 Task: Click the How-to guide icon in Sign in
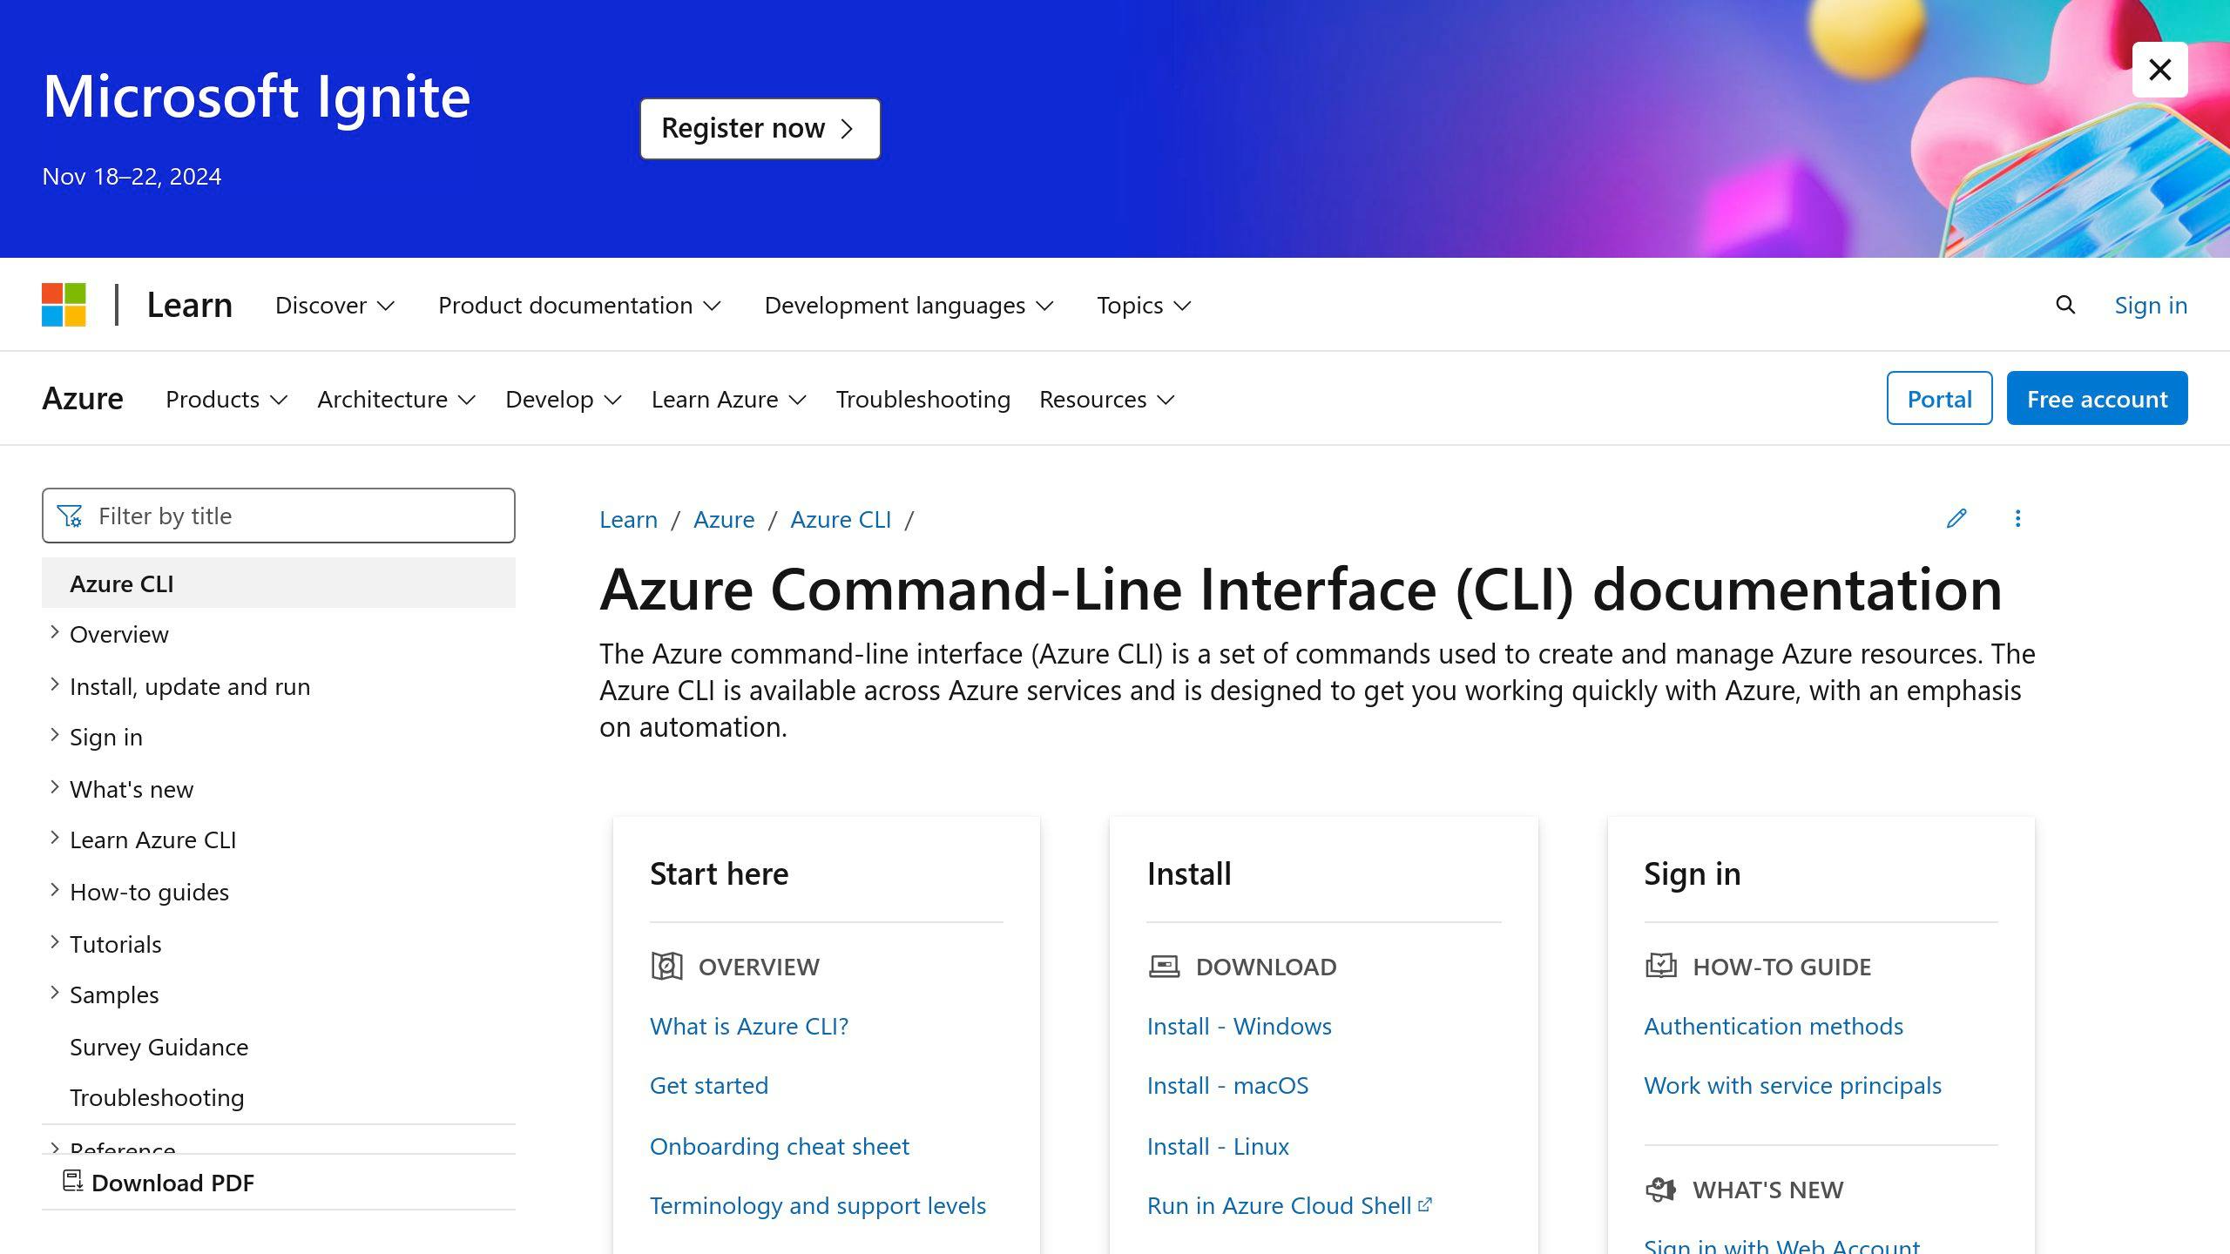pos(1660,966)
